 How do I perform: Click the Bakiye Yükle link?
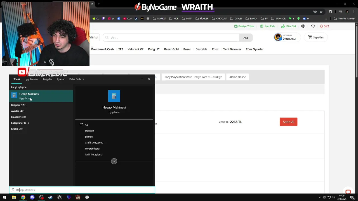[244, 26]
